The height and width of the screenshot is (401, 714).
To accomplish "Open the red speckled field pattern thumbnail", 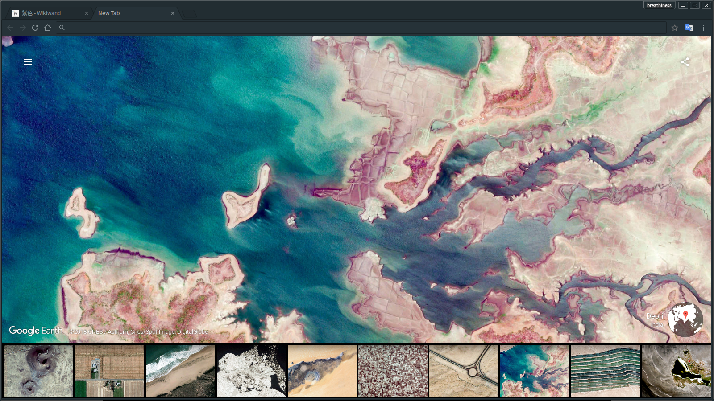I will click(x=393, y=370).
